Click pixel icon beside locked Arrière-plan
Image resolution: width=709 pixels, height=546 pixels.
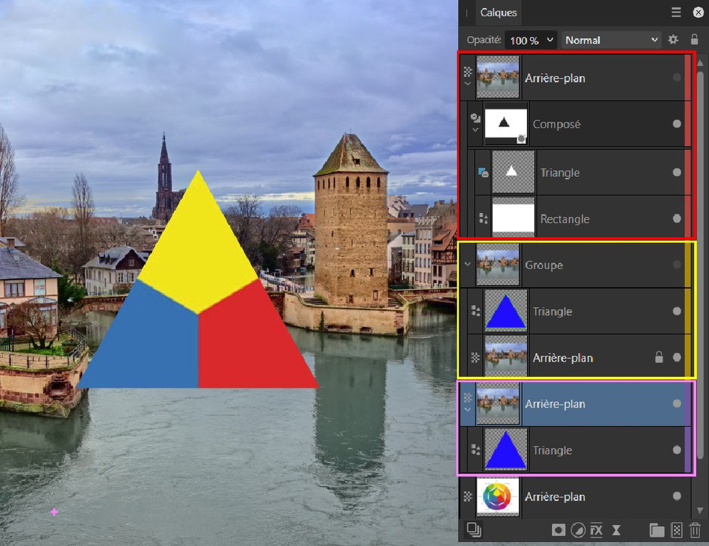(475, 358)
